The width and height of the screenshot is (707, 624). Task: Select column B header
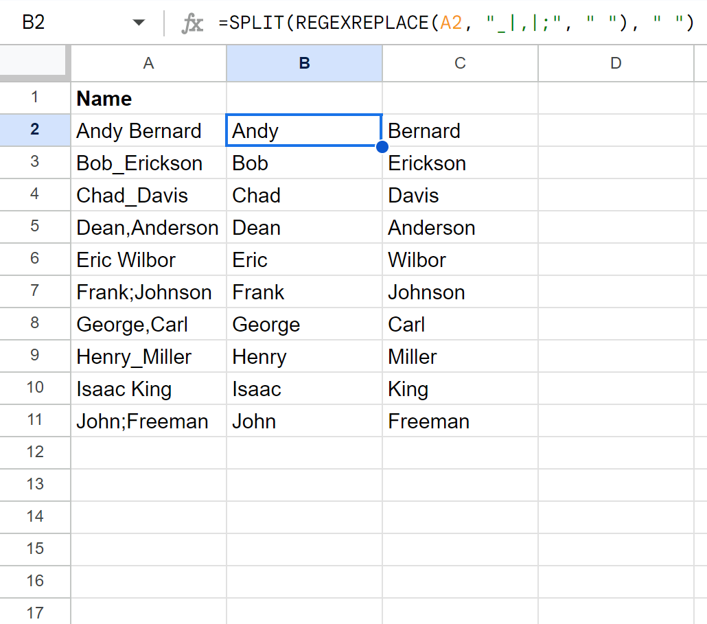(x=304, y=63)
